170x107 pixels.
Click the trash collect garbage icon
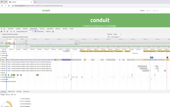(53, 32)
